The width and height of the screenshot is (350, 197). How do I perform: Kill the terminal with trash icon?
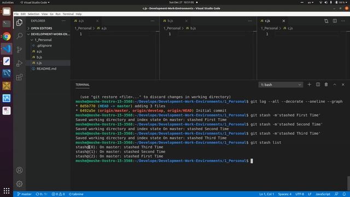click(x=326, y=85)
